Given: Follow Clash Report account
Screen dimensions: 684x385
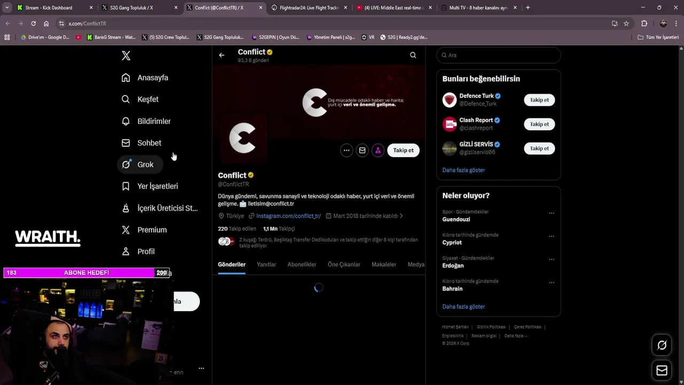Looking at the screenshot, I should [x=539, y=124].
